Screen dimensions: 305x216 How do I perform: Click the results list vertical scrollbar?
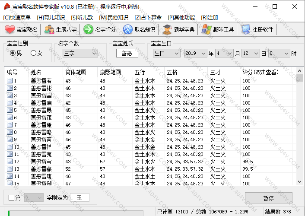299,130
